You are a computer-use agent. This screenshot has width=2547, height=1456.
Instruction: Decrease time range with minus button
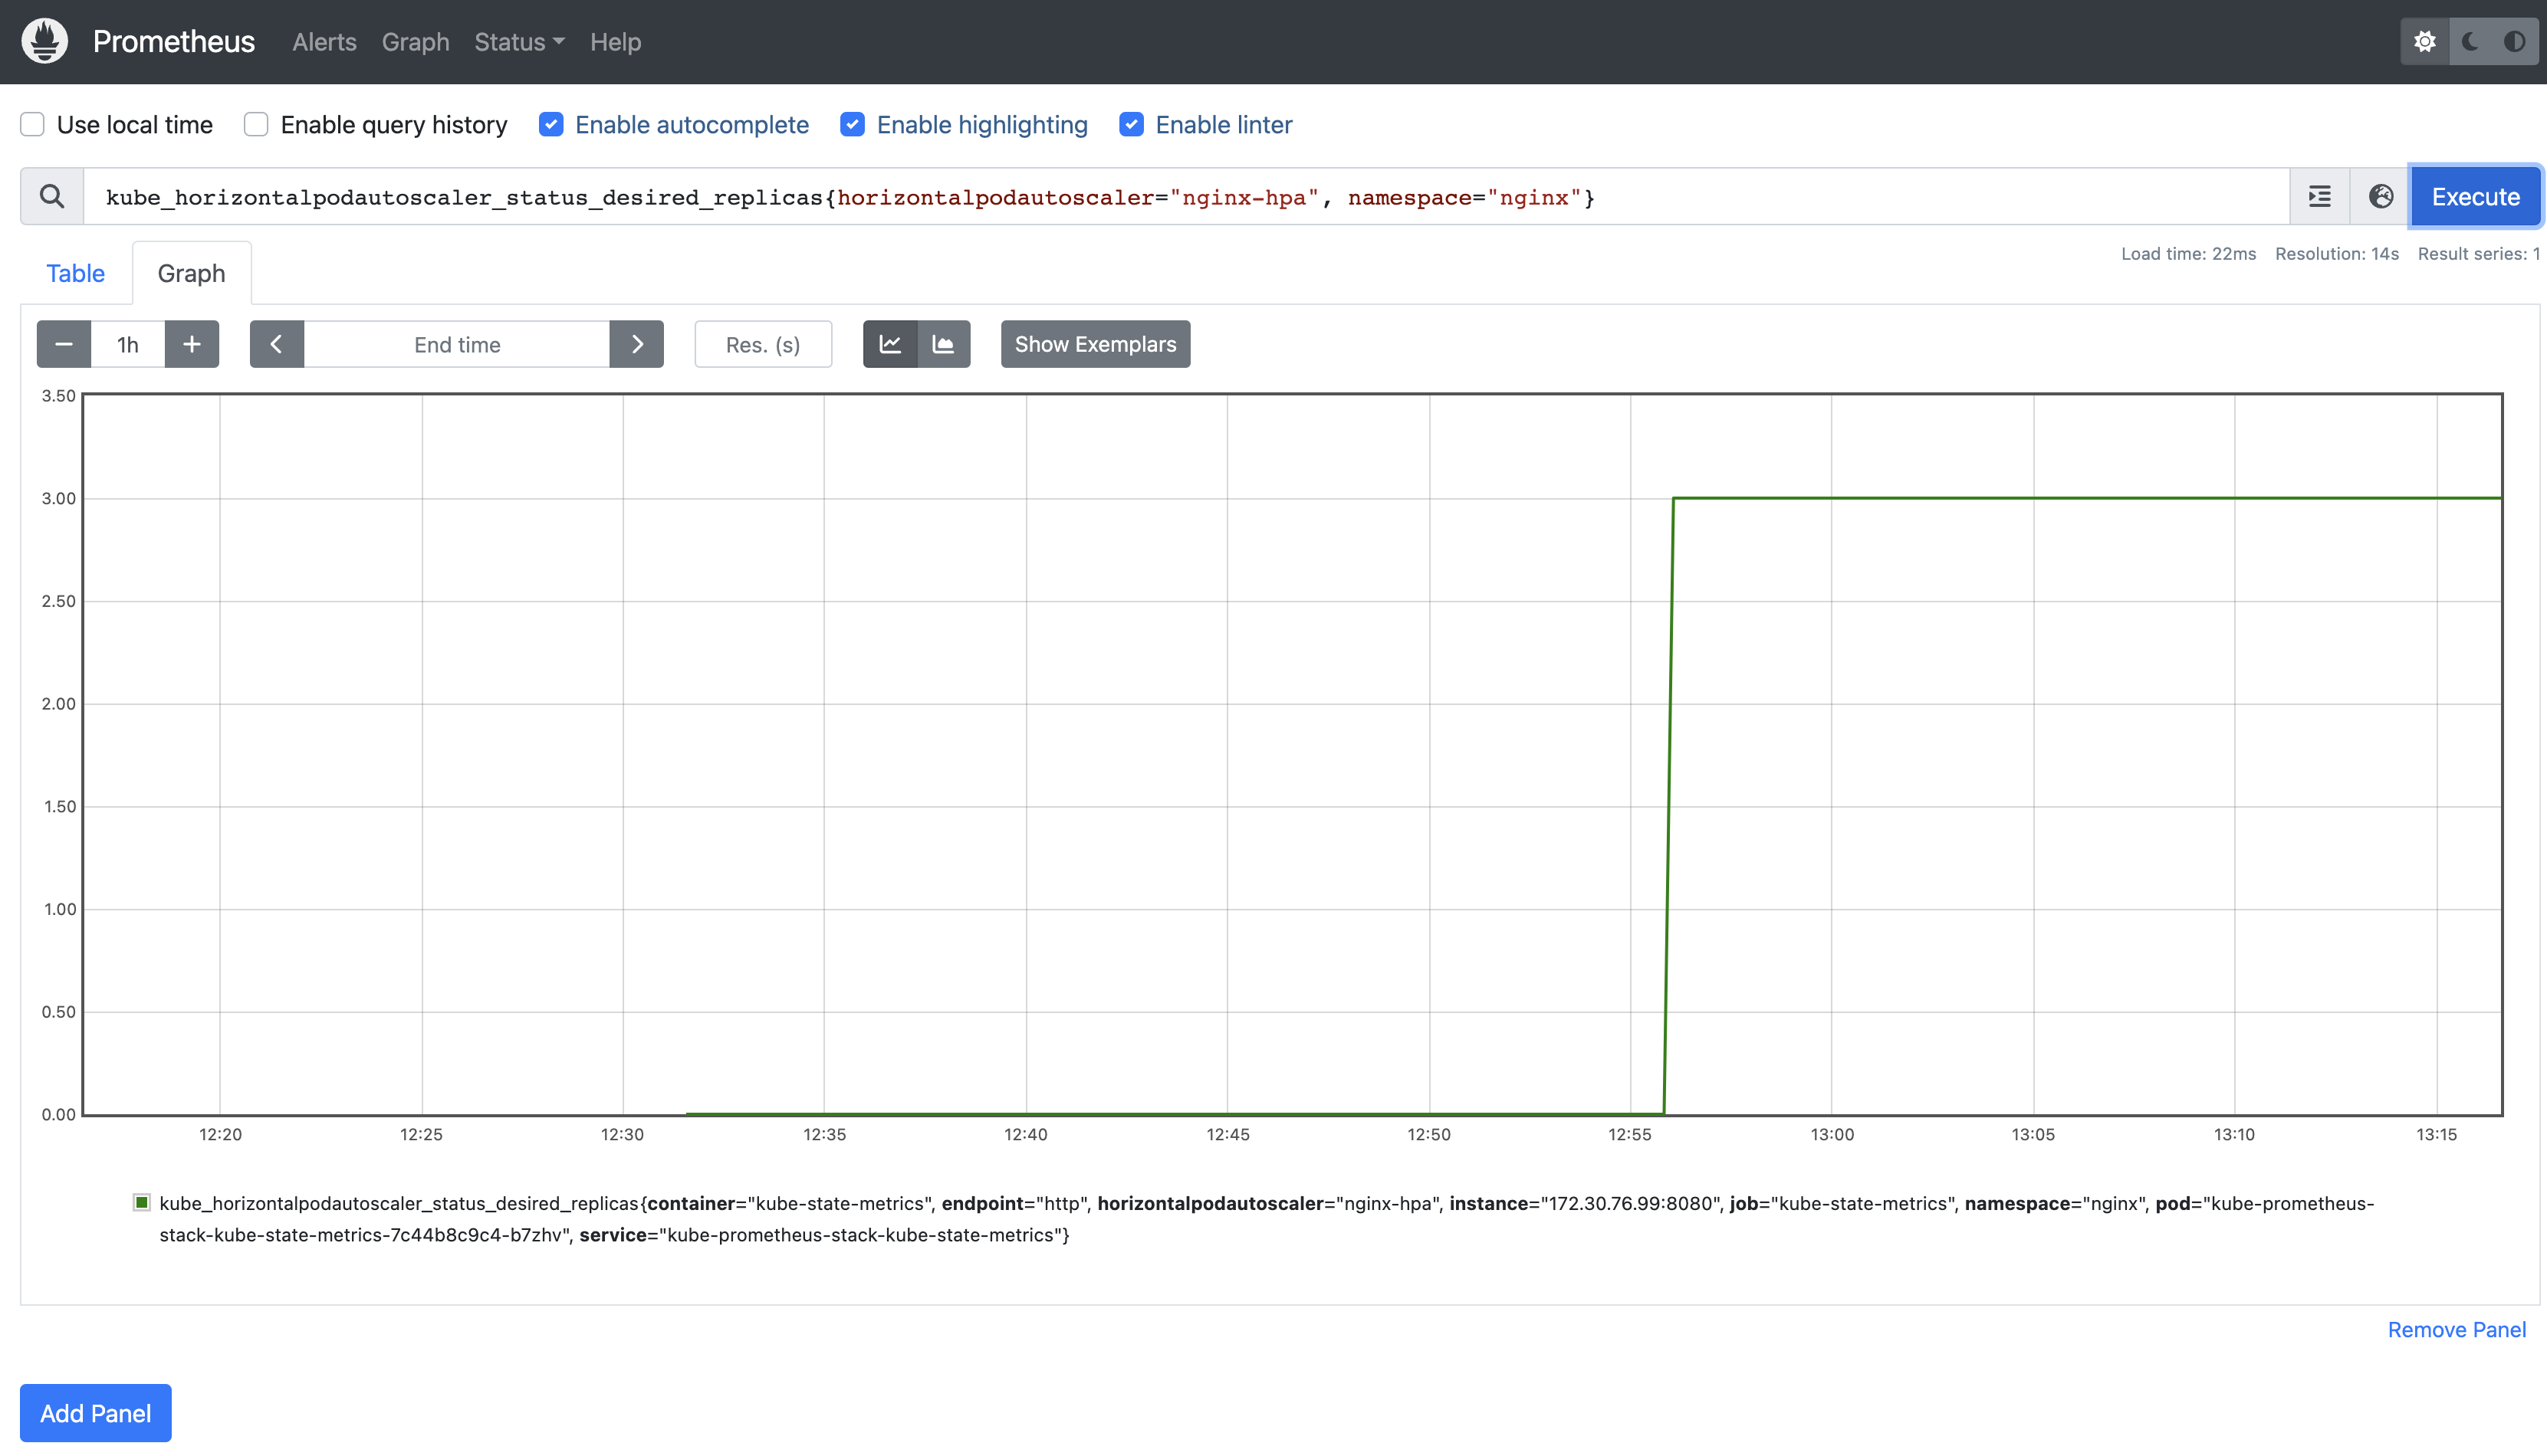coord(64,344)
